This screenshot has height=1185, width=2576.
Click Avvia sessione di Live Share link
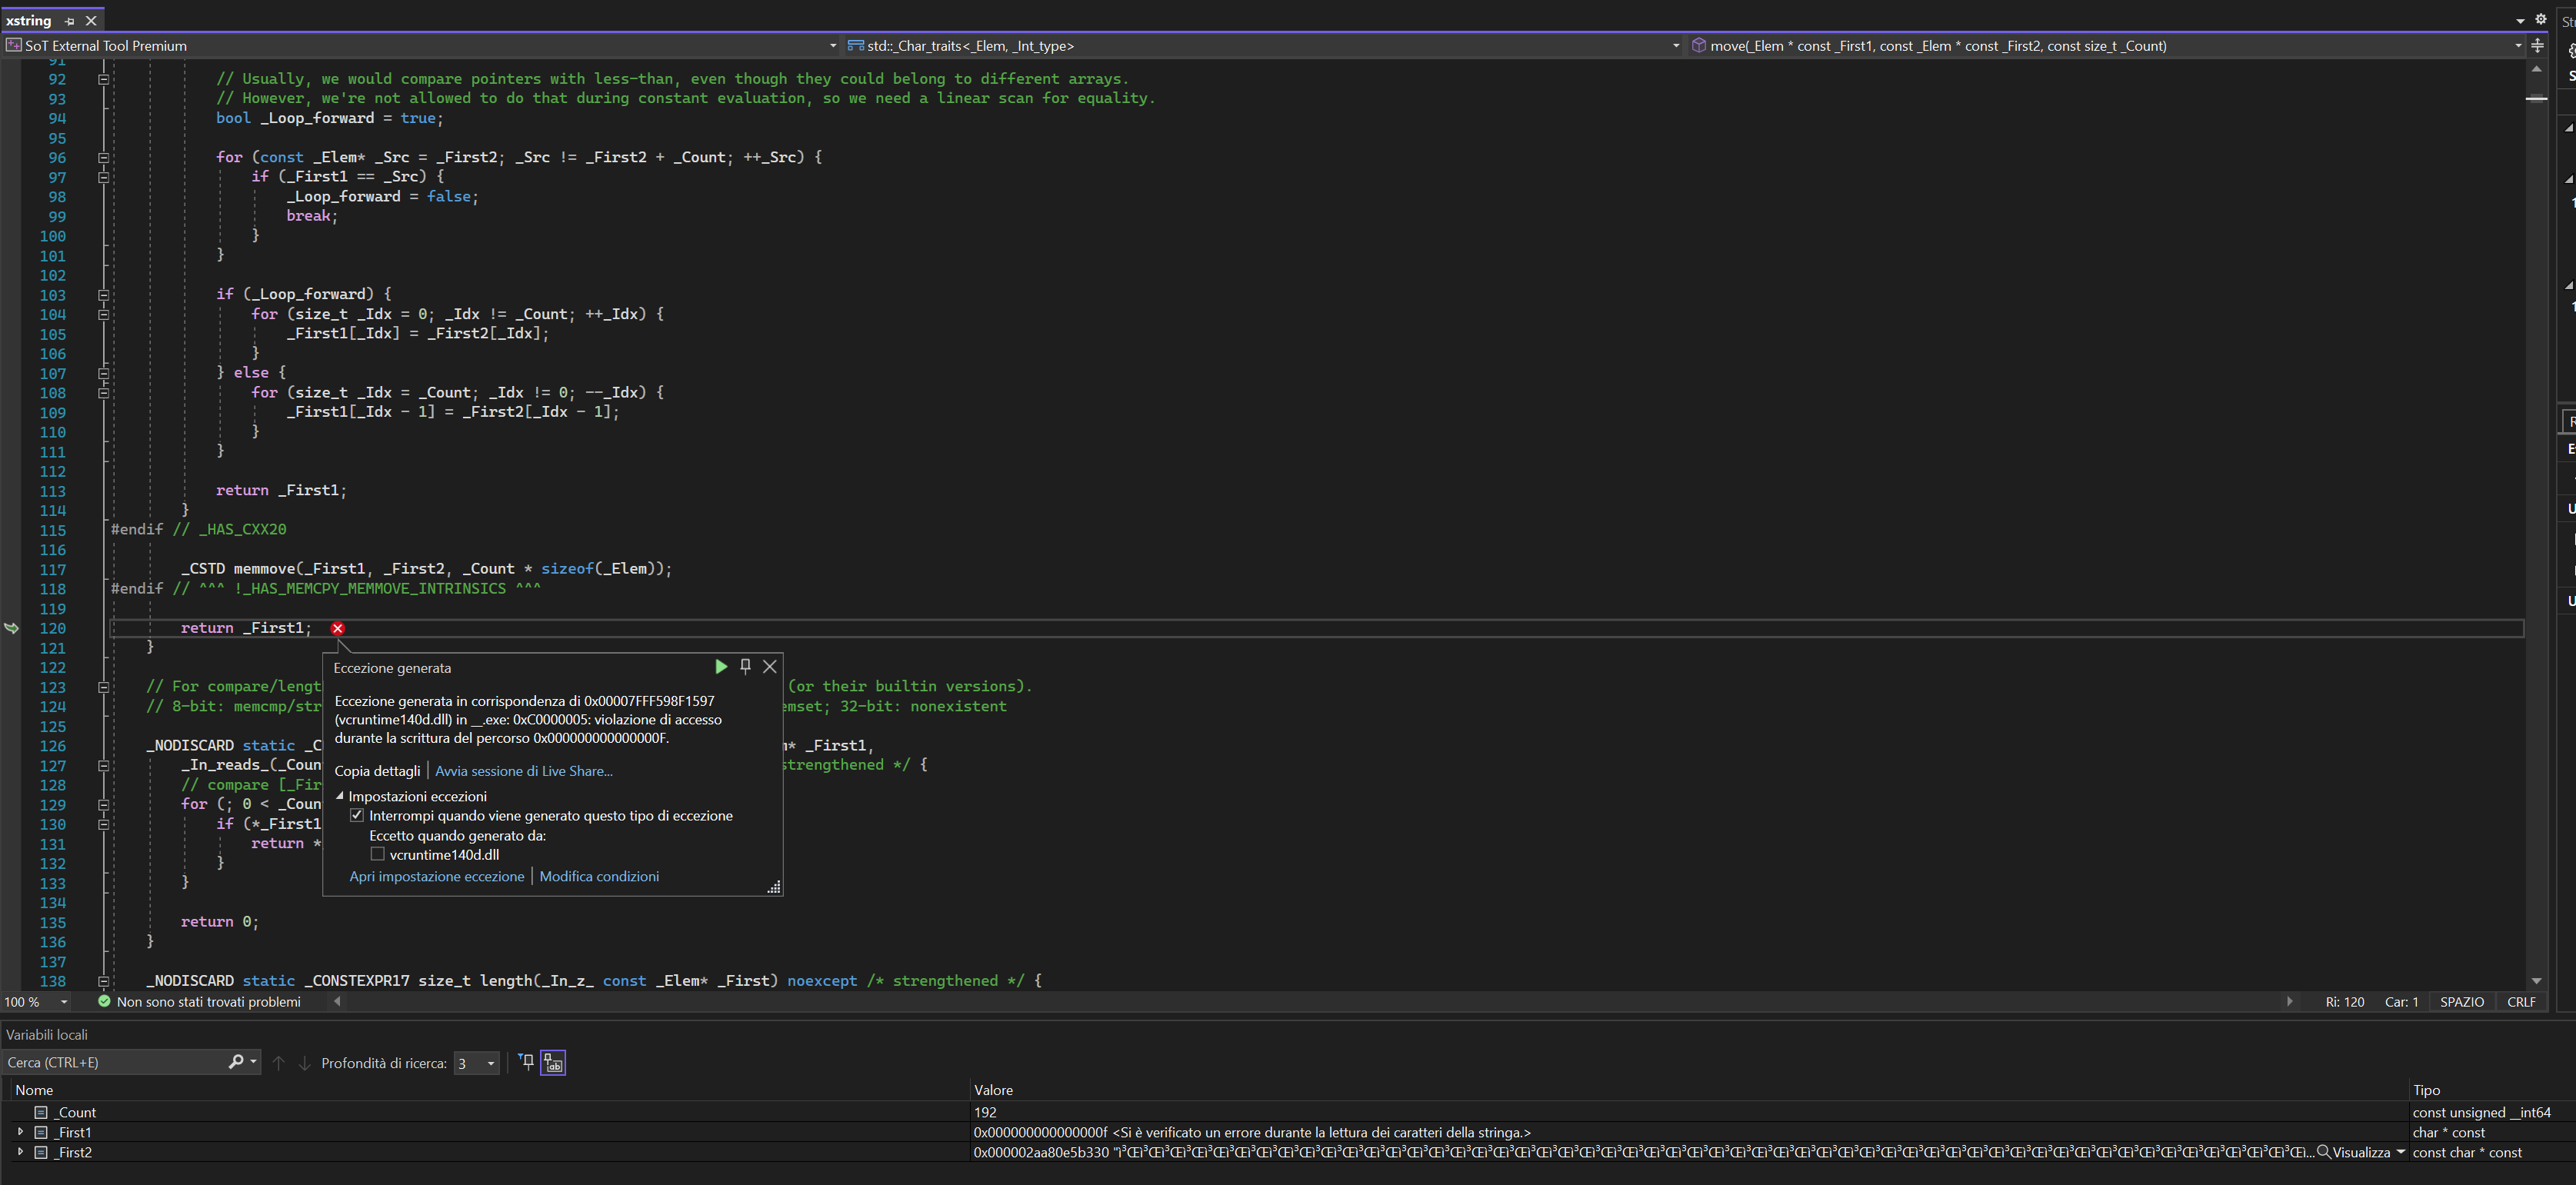tap(524, 771)
